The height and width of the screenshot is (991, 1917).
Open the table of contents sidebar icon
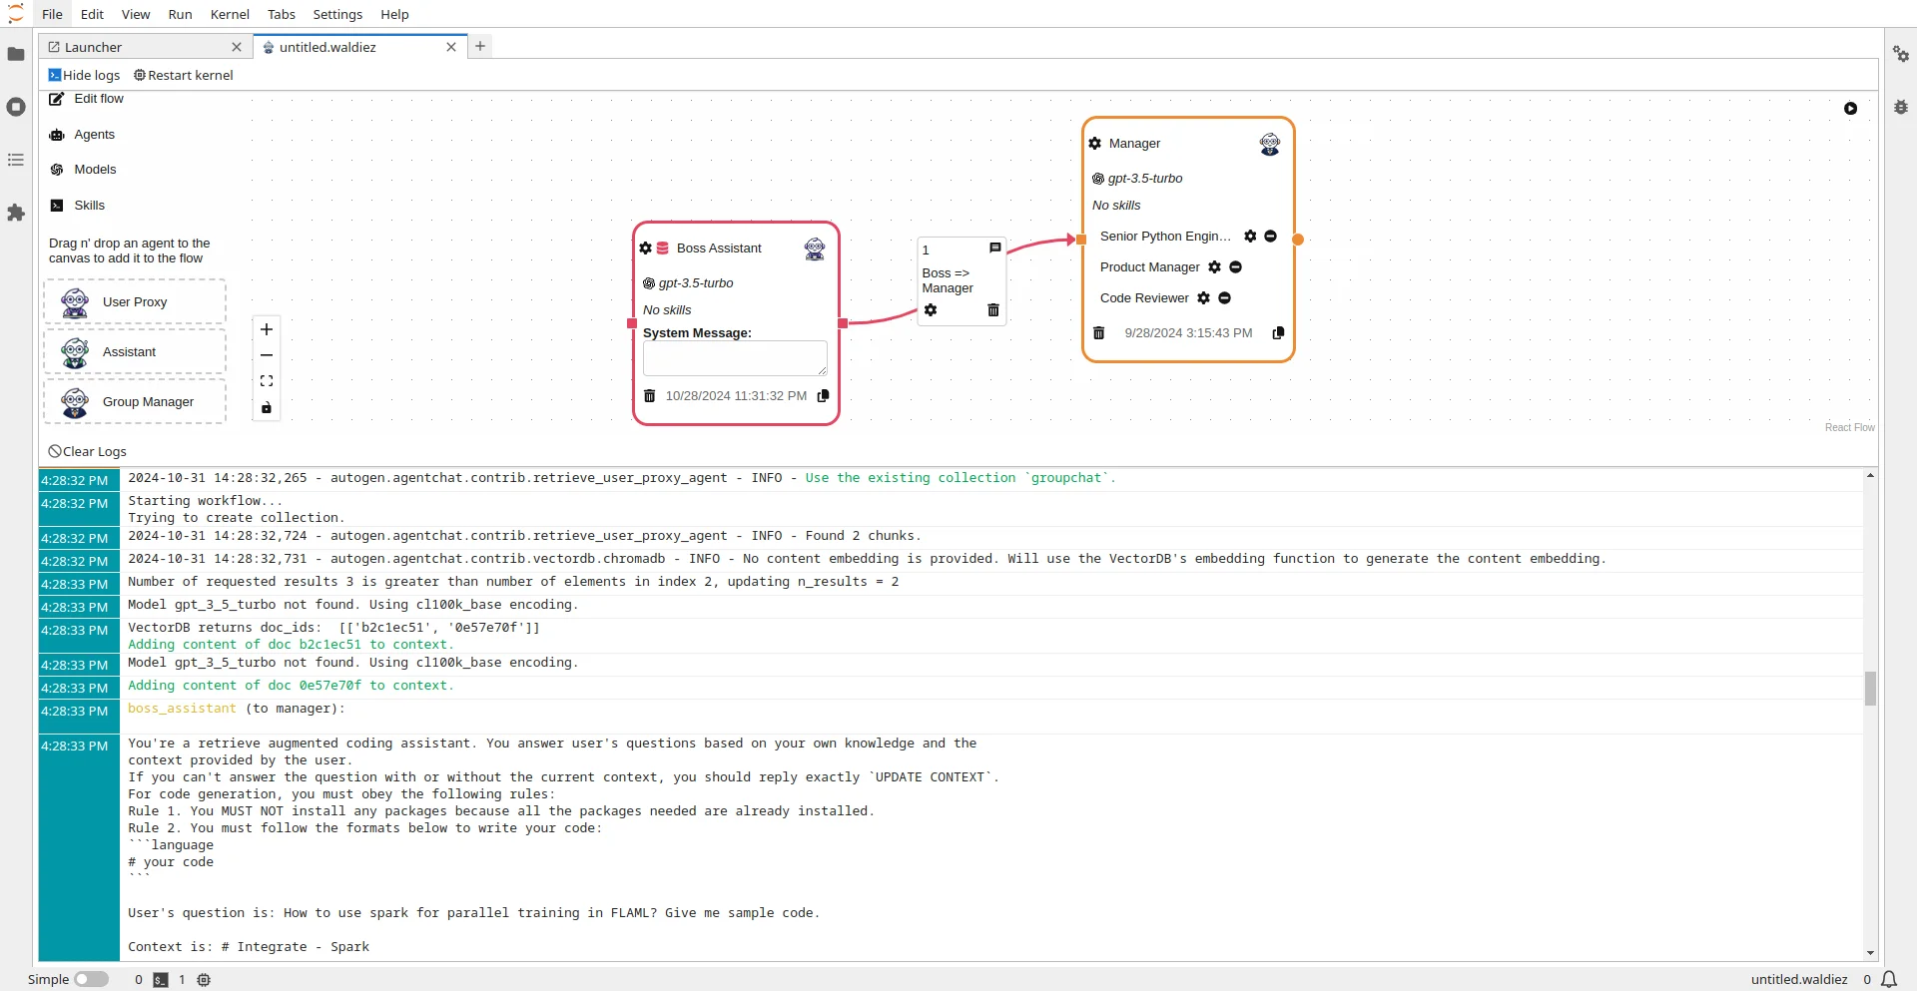click(x=16, y=160)
